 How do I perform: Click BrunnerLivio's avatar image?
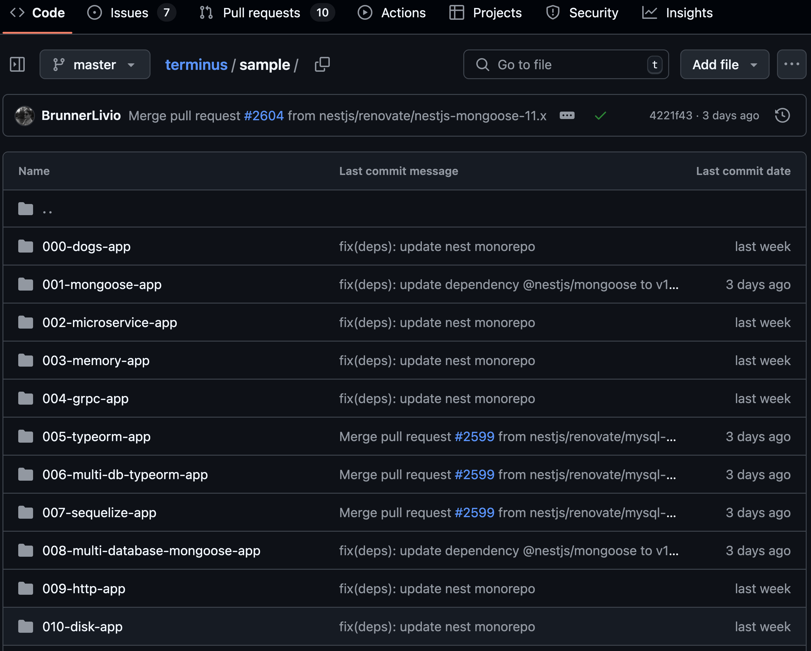pyautogui.click(x=25, y=116)
